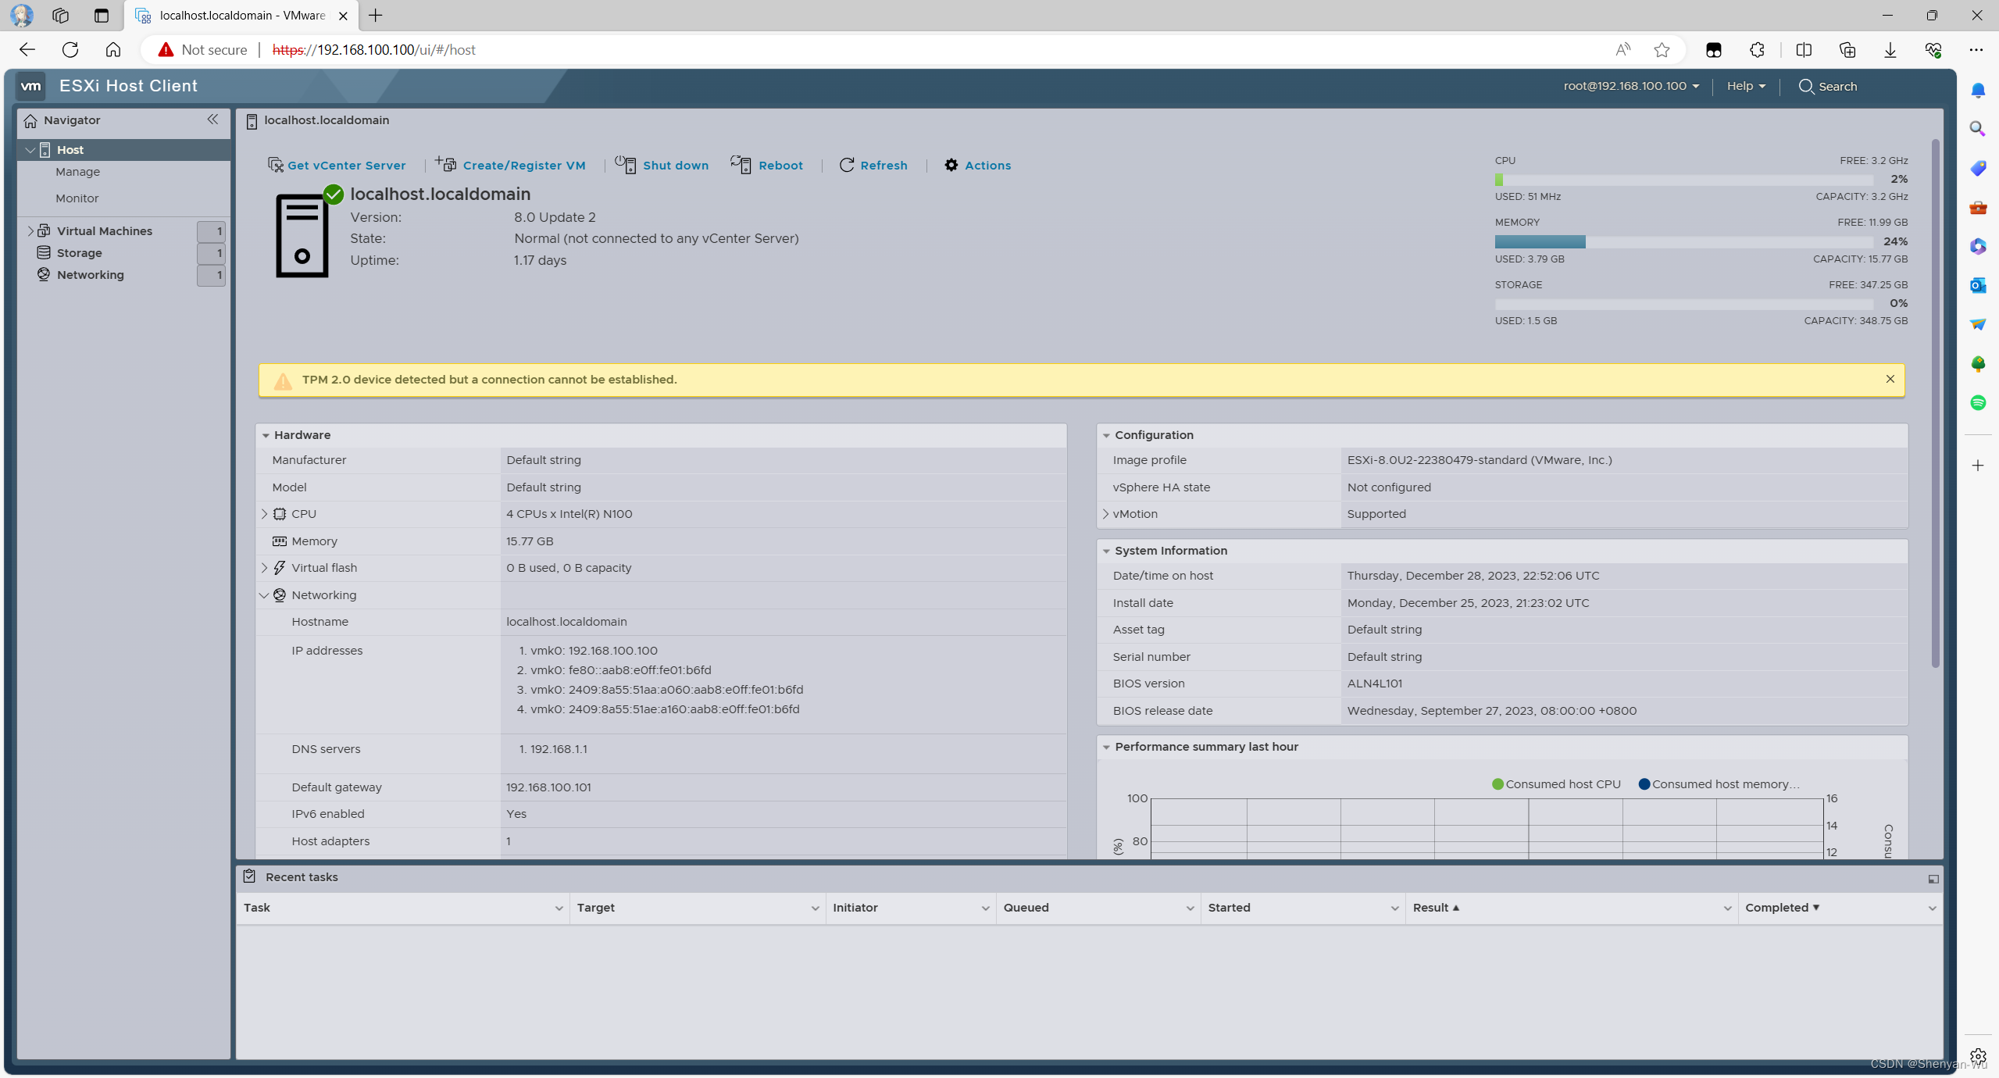
Task: Click the Networking globe icon in Navigator
Action: (x=44, y=274)
